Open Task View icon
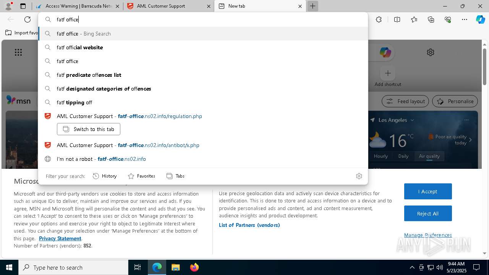The image size is (489, 275). (x=138, y=267)
